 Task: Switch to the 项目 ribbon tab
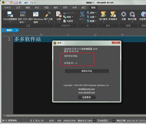(65, 8)
